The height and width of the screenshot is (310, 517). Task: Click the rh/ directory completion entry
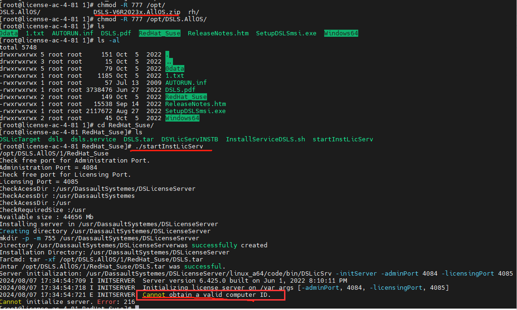(x=194, y=12)
